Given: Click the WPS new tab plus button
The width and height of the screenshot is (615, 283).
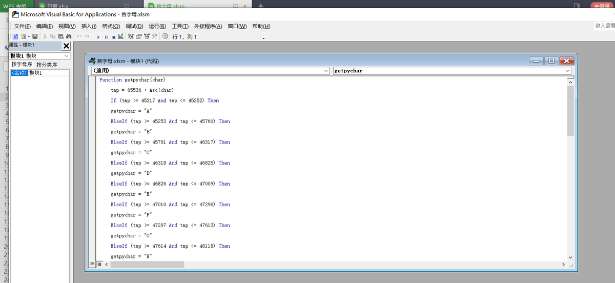Looking at the screenshot, I should point(261,5).
